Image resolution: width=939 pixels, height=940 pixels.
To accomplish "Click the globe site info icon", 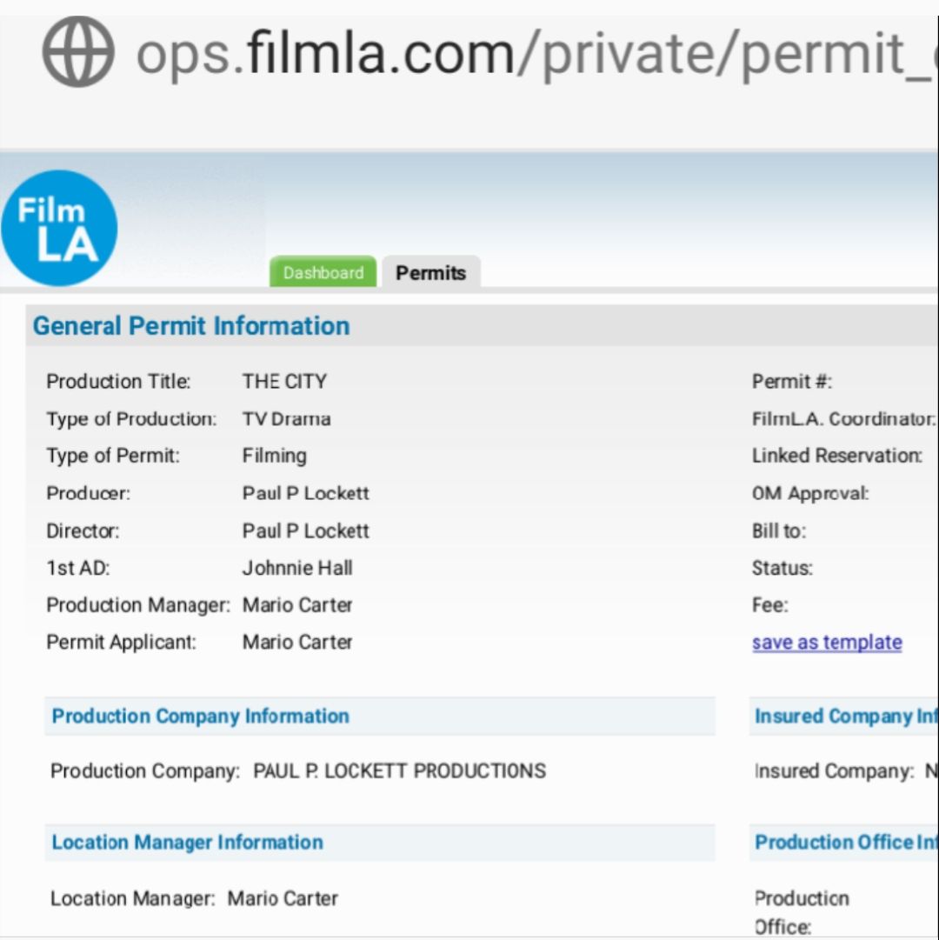I will tap(78, 52).
